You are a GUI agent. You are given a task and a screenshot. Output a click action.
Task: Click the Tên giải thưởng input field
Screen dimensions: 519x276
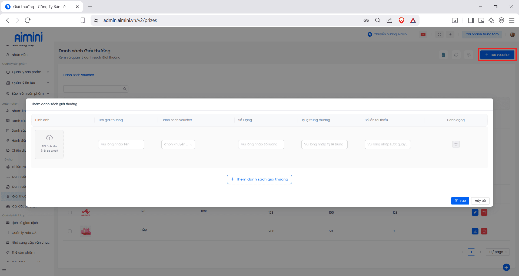(x=121, y=144)
